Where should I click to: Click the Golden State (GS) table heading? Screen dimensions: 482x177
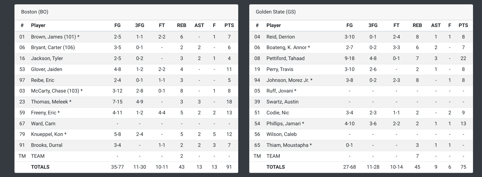(x=276, y=12)
